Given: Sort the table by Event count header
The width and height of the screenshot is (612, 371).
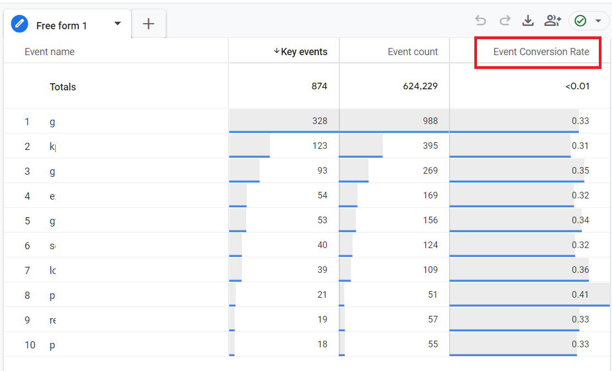Looking at the screenshot, I should click(x=413, y=51).
